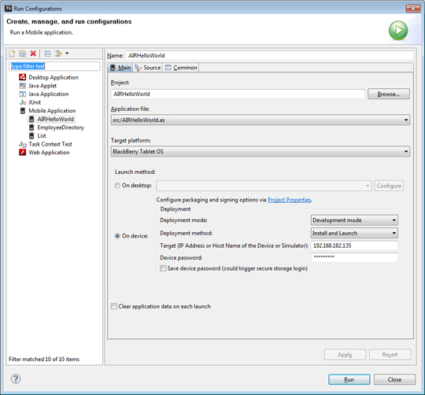The image size is (425, 395).
Task: Select the AIRHelloWorld configuration
Action: coord(55,119)
